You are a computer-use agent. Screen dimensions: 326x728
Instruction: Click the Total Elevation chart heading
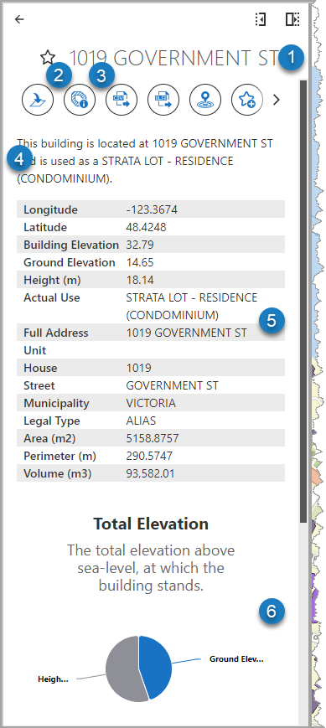click(151, 524)
